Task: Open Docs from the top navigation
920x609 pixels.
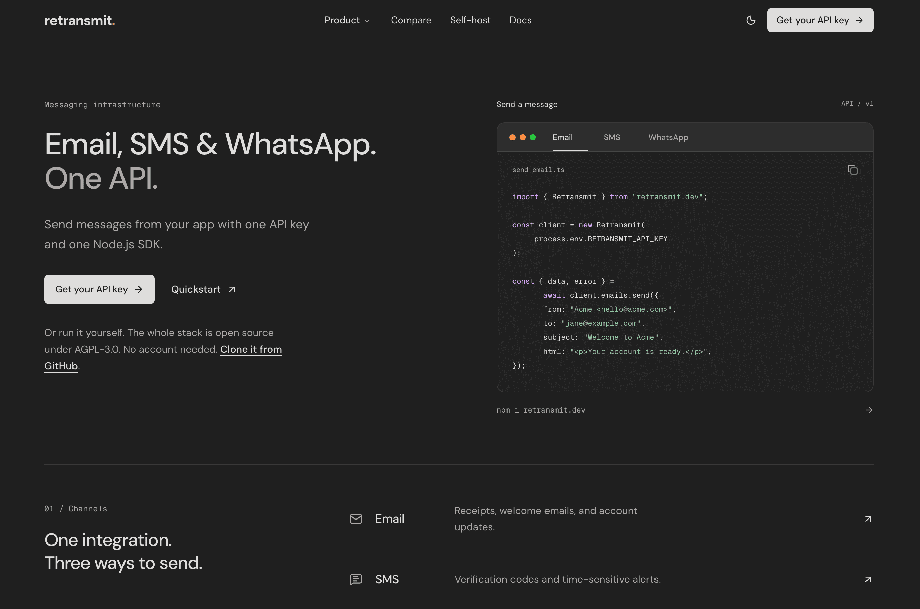Action: click(x=520, y=20)
